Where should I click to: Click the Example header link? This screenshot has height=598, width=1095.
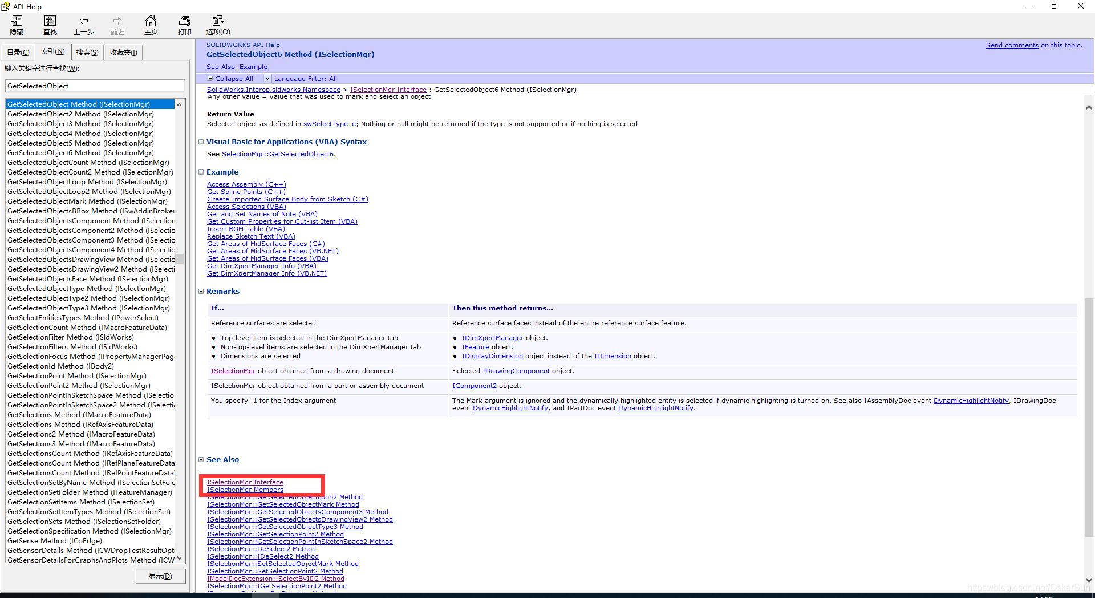253,67
